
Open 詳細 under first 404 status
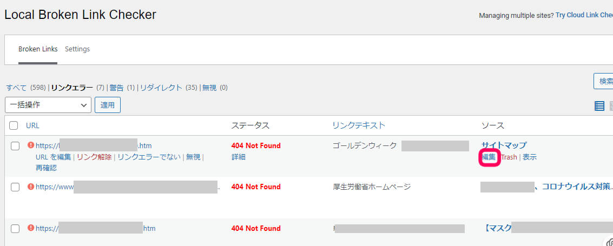click(239, 157)
